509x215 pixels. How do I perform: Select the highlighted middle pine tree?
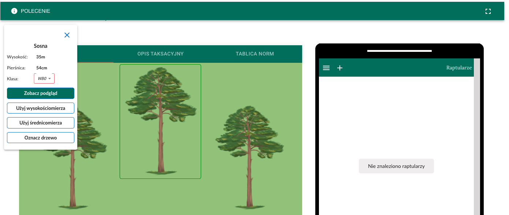click(160, 122)
